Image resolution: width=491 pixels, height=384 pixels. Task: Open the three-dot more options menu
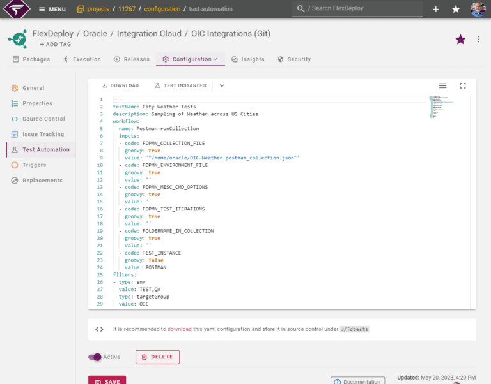click(478, 40)
